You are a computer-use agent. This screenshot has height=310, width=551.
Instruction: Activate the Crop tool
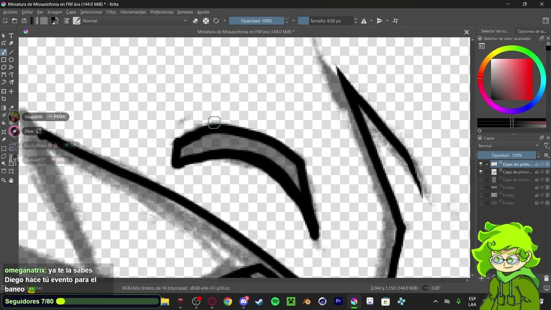pos(4,99)
